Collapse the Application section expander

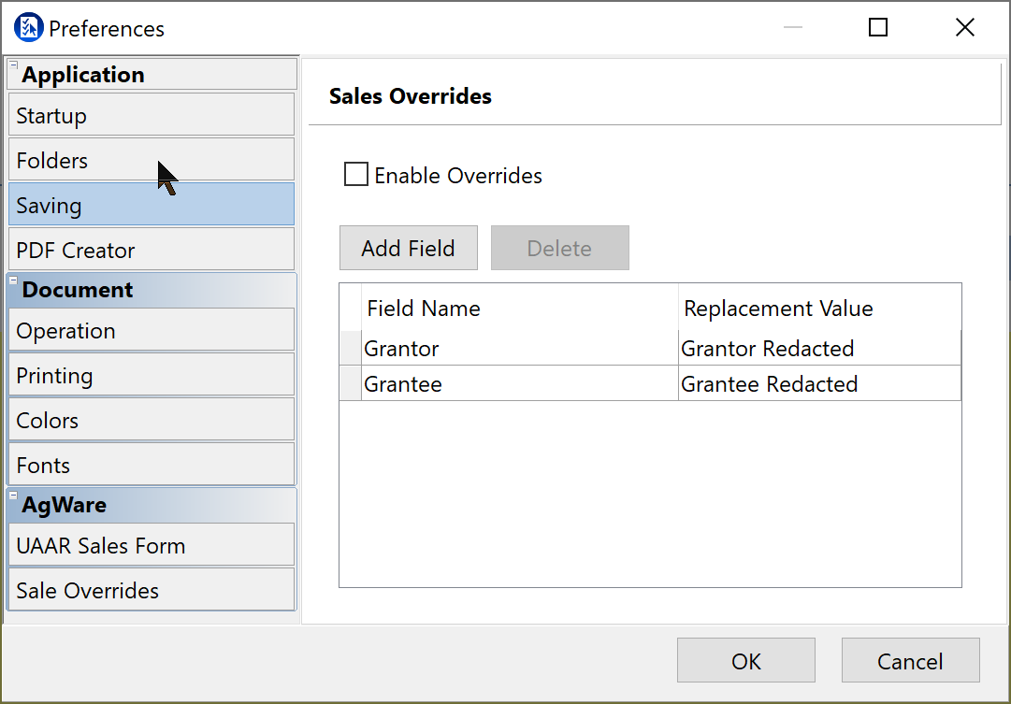[x=14, y=65]
